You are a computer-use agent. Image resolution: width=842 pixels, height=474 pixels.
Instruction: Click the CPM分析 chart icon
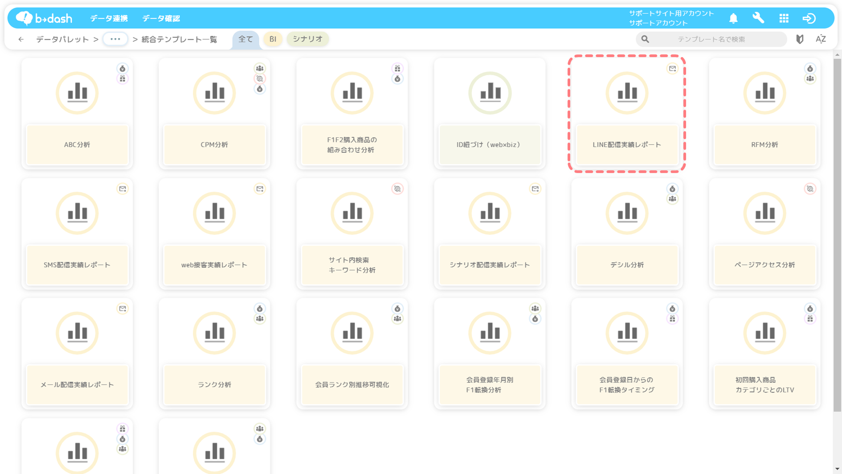point(214,93)
